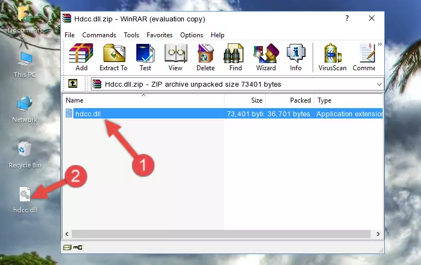Open Extract To from the toolbar
This screenshot has height=265, width=421.
coord(113,57)
